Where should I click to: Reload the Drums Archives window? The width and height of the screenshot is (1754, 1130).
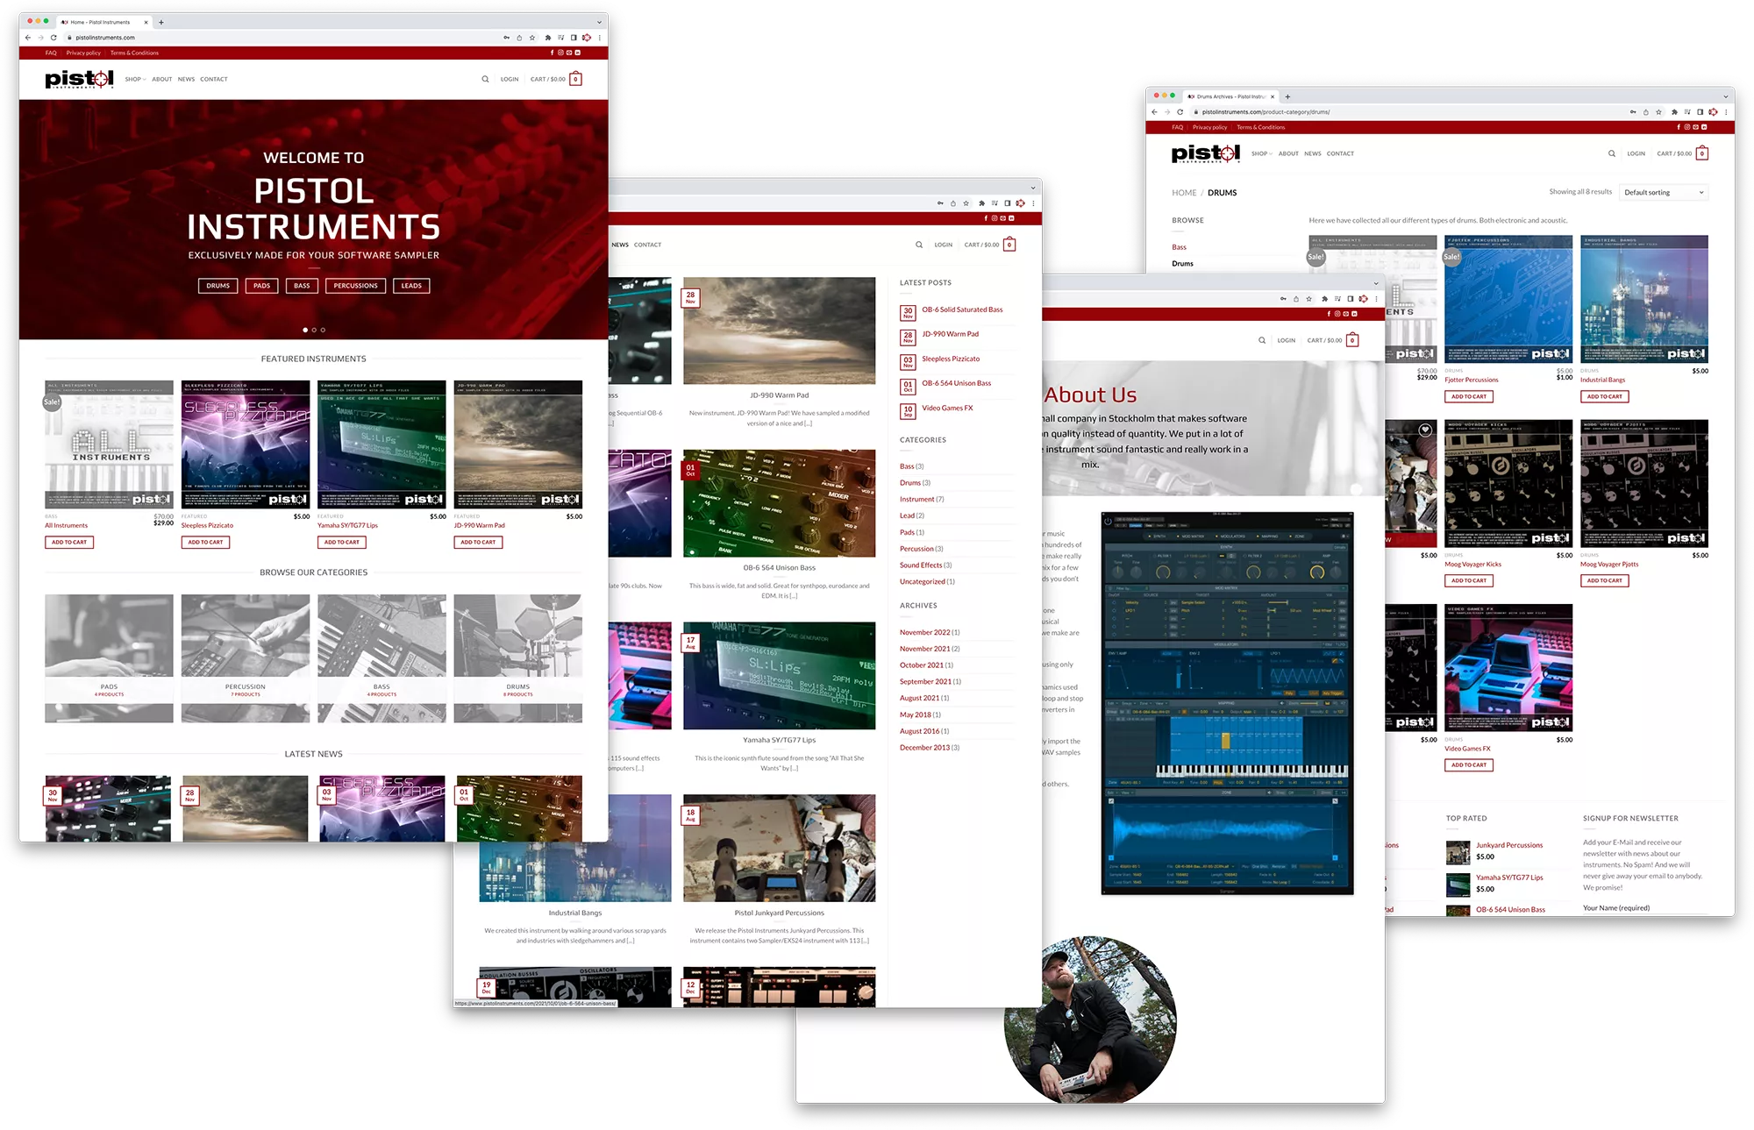[1180, 112]
